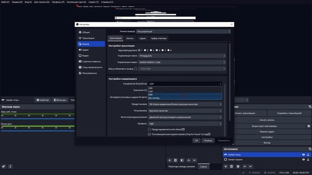
Task: Remove scene with trash icon
Action: [x=175, y=160]
